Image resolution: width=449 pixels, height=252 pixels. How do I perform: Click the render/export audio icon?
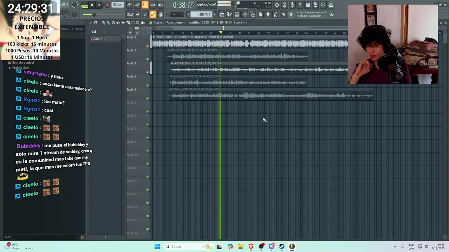click(x=315, y=5)
